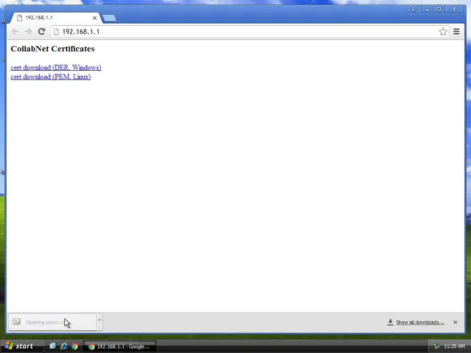Bookmark this page with the star icon
The height and width of the screenshot is (353, 471).
(443, 32)
